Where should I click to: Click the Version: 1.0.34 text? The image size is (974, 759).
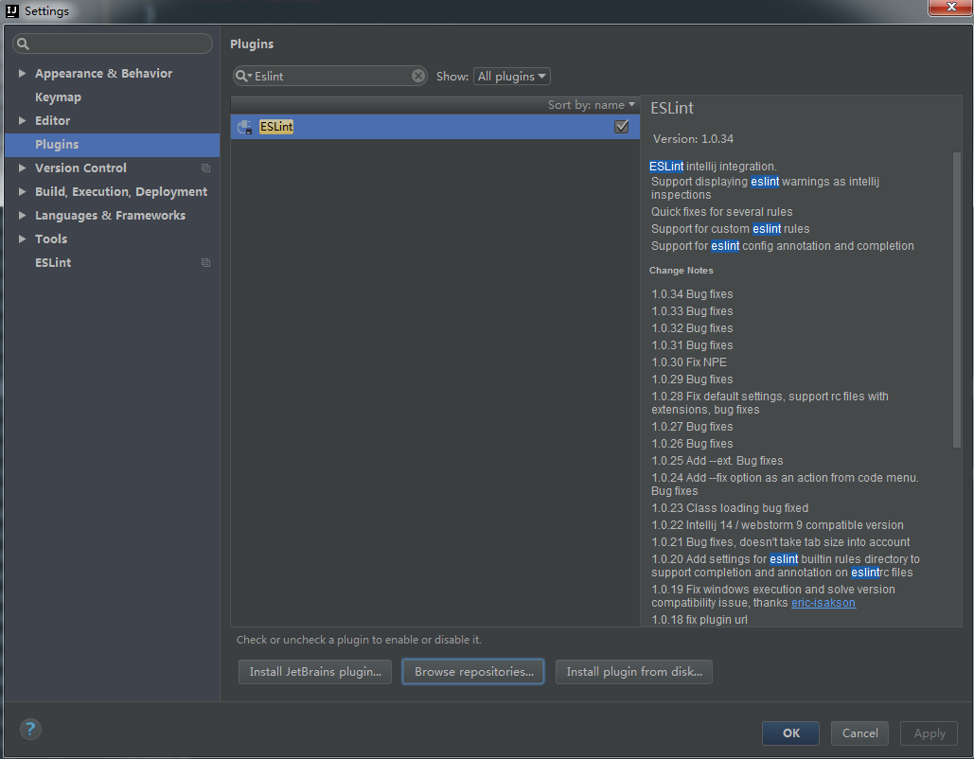click(x=693, y=138)
